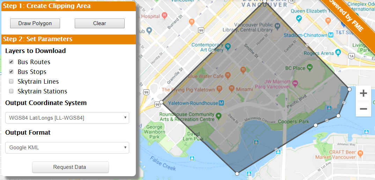
Task: Select The Flying Pig Yaletown restaurant marker
Action: tap(219, 89)
